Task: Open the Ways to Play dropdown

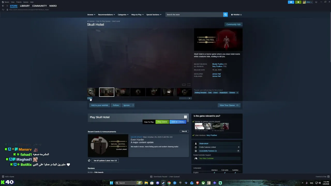Action: tap(137, 14)
